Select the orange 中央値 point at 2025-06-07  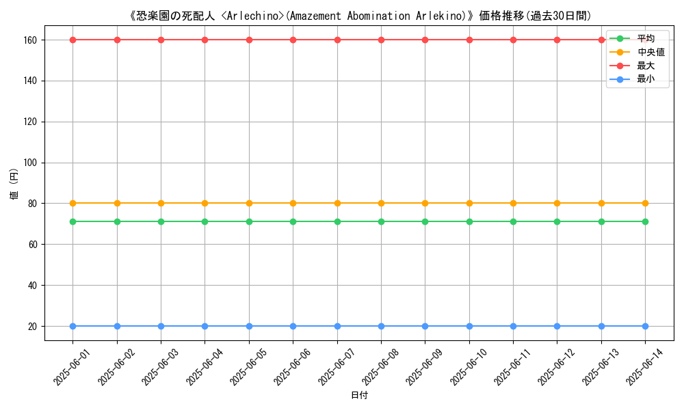click(337, 204)
